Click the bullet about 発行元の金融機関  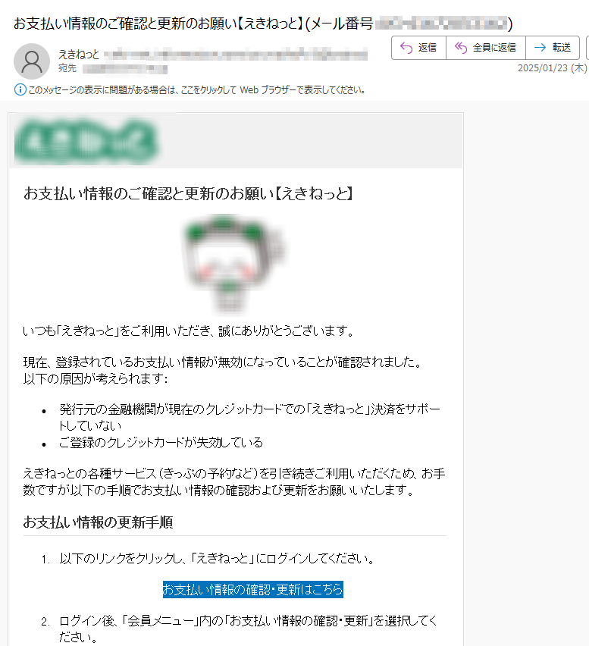[x=249, y=417]
